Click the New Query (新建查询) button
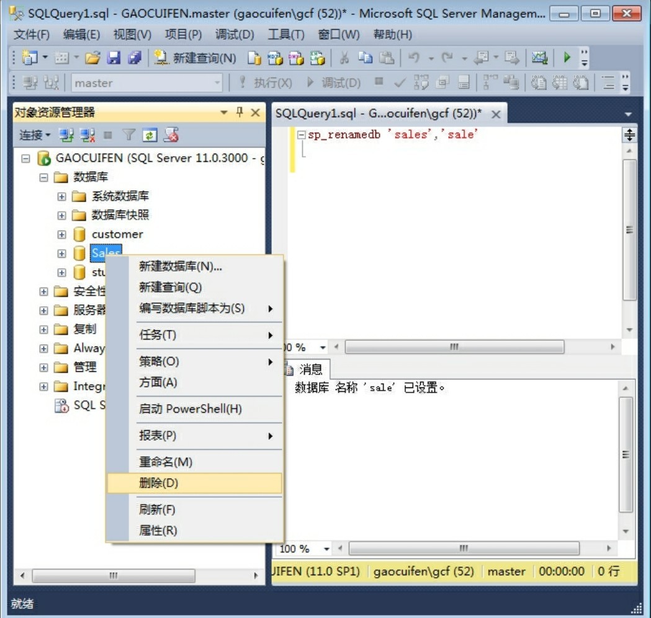Screen dimensions: 651x618 pyautogui.click(x=195, y=58)
